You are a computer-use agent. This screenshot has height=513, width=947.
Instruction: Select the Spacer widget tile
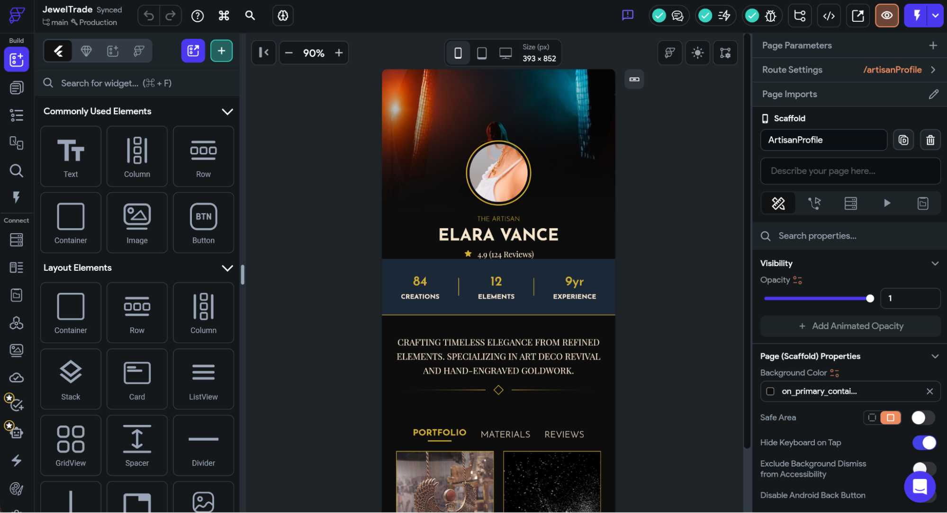click(x=137, y=445)
